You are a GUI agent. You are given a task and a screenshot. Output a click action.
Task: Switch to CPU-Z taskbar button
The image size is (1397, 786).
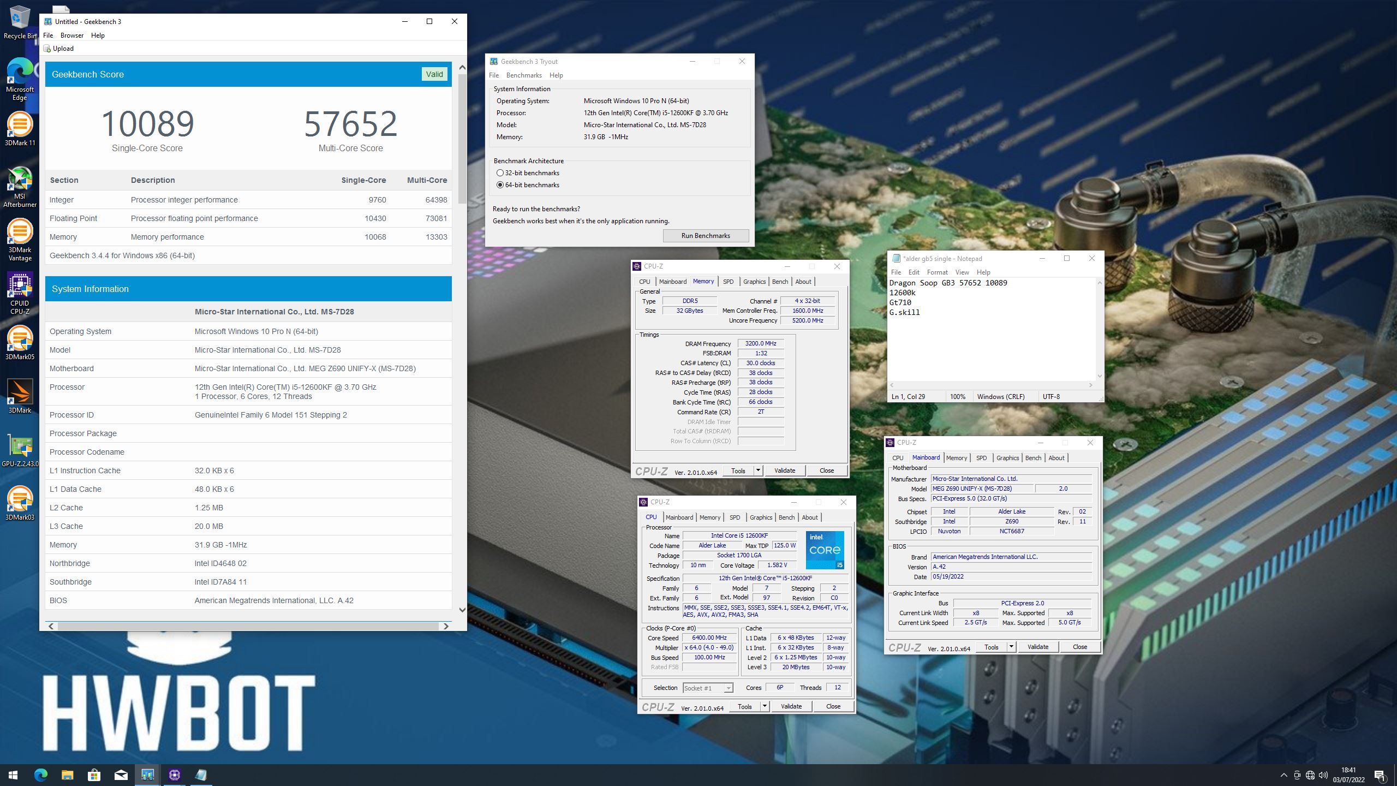175,775
